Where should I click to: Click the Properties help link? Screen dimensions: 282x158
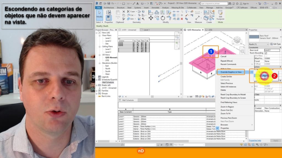point(255,140)
